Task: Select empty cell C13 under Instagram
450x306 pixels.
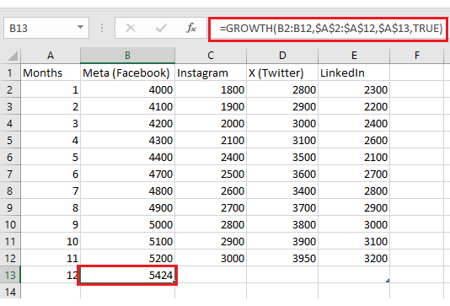Action: [211, 275]
